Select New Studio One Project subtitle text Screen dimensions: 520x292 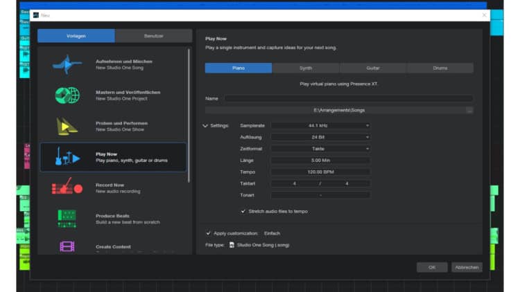pyautogui.click(x=121, y=99)
